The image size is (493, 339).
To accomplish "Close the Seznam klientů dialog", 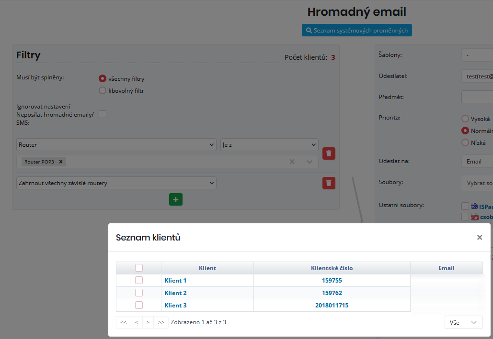I will click(x=479, y=237).
